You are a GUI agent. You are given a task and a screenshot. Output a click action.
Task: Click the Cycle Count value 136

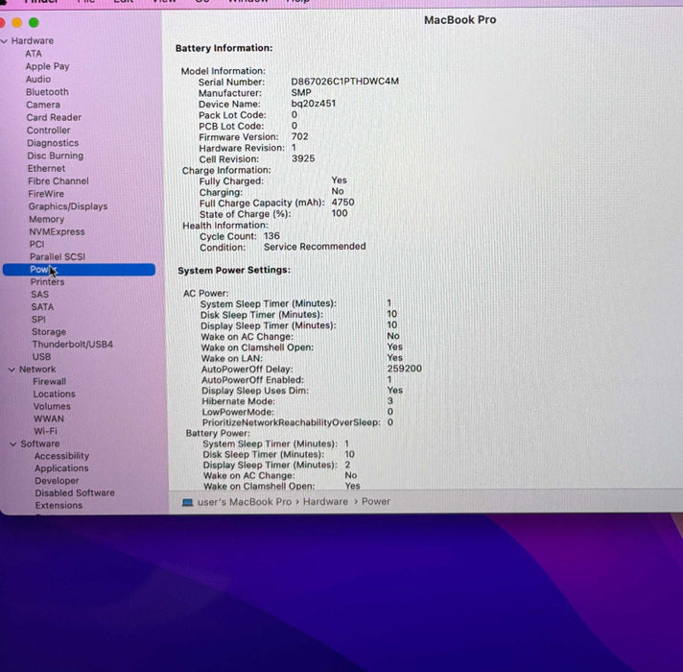point(271,236)
